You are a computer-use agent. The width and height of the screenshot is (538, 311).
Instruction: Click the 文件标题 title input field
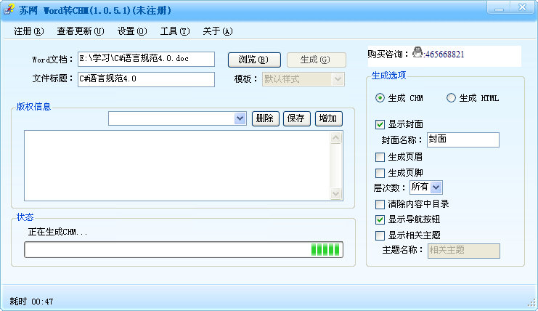146,79
